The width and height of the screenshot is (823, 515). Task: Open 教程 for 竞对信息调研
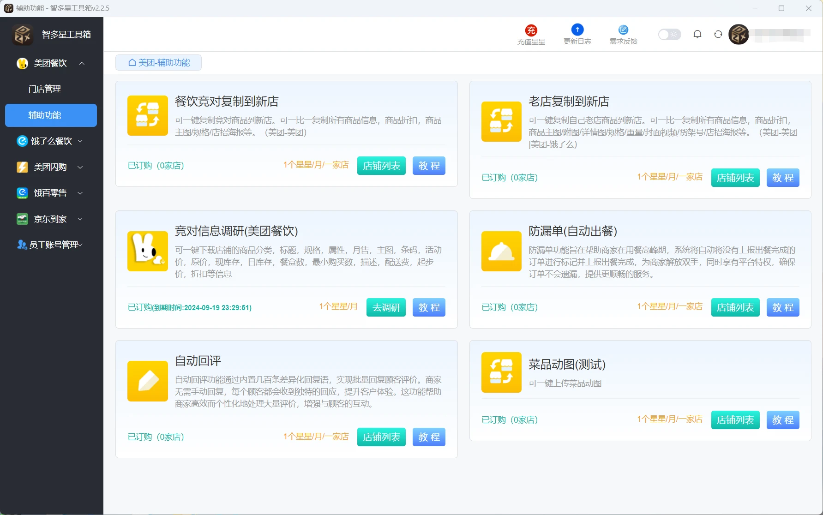coord(429,307)
